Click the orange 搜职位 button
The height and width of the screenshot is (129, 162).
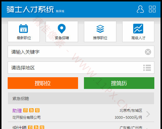[x=43, y=83]
